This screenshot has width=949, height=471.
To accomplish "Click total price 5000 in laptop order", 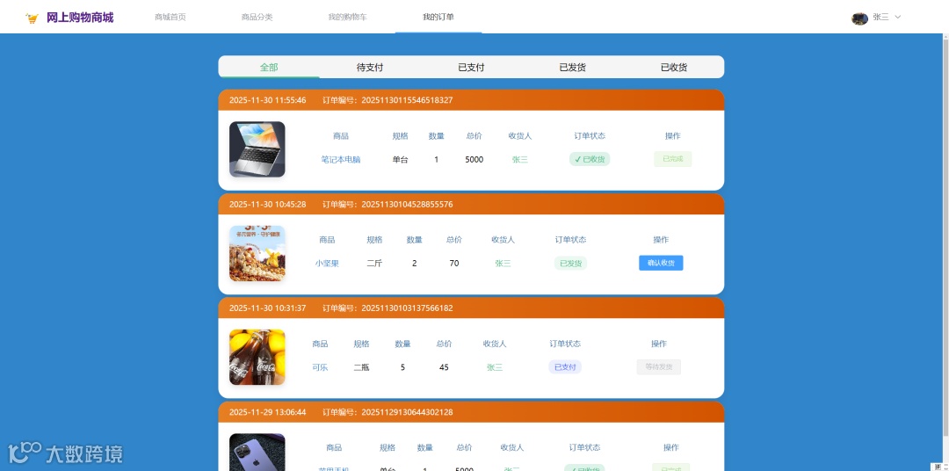I will (474, 160).
